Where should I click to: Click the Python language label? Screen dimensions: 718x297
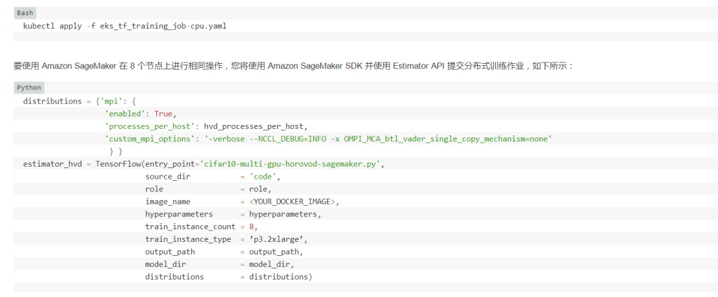pyautogui.click(x=29, y=88)
